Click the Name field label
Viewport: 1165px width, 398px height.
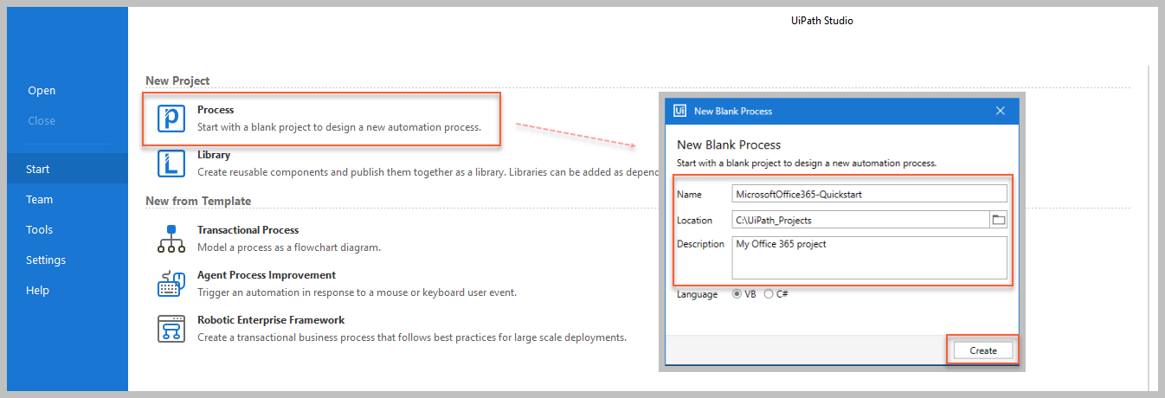tap(689, 194)
